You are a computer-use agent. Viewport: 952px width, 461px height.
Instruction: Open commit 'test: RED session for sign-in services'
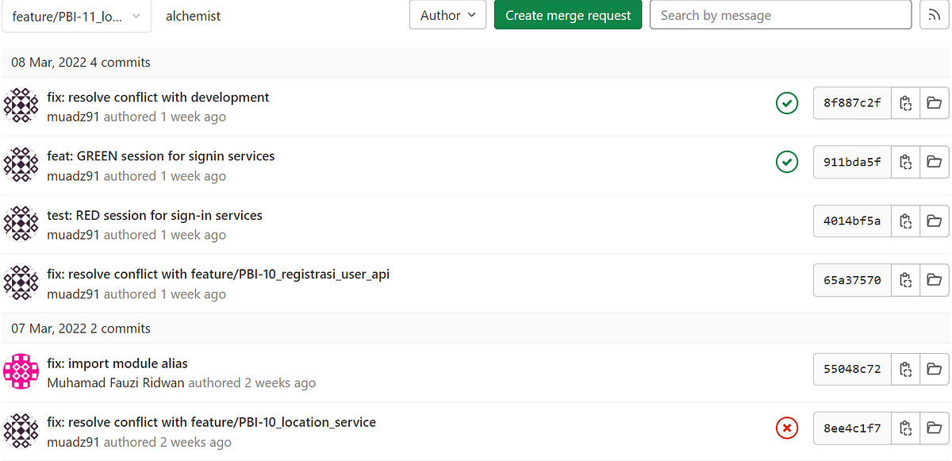click(155, 216)
